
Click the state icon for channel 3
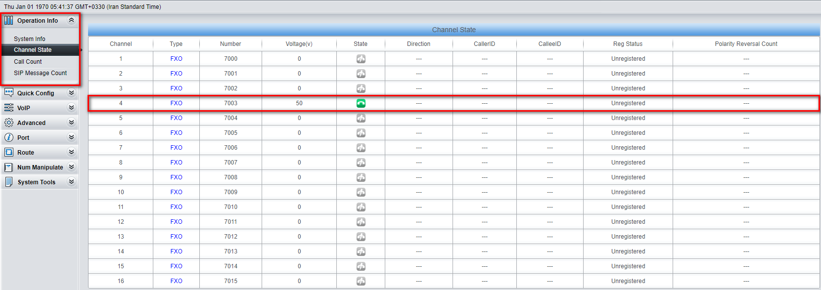[x=361, y=88]
